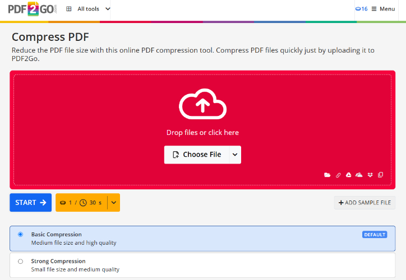406x280 pixels.
Task: Start the PDF compression
Action: point(30,202)
